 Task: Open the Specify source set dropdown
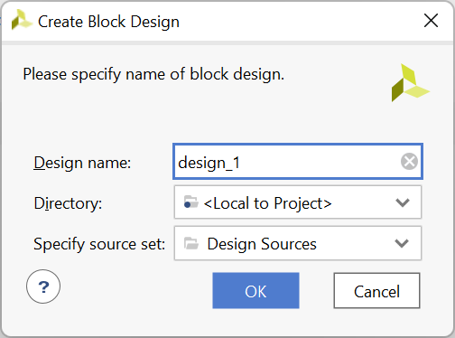[x=298, y=243]
